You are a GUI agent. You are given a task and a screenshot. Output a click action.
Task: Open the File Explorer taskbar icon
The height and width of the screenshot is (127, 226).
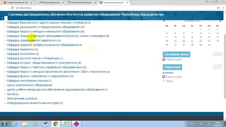25,124
